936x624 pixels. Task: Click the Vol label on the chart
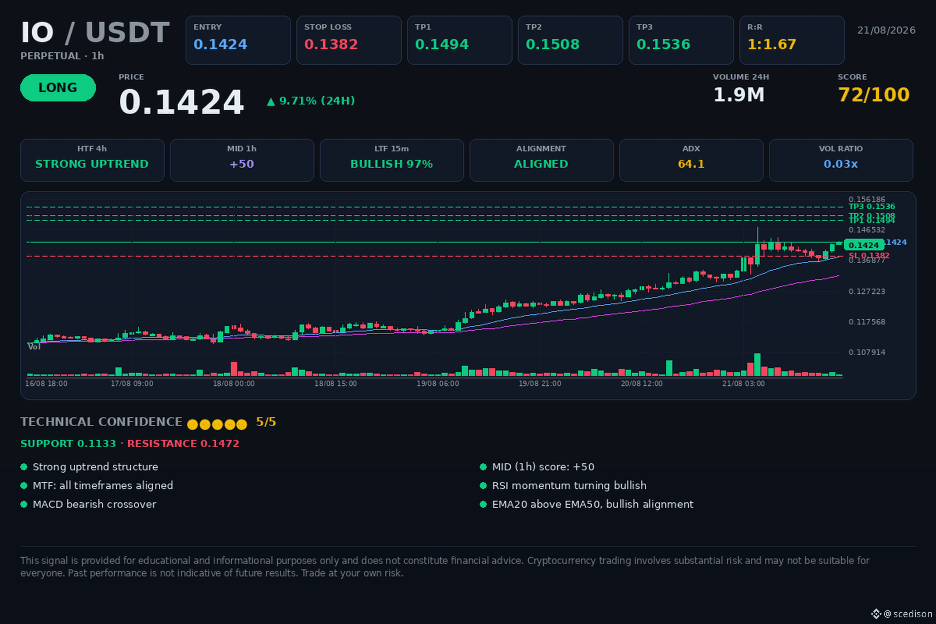click(34, 347)
